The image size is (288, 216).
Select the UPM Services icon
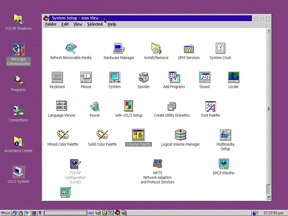click(x=189, y=49)
